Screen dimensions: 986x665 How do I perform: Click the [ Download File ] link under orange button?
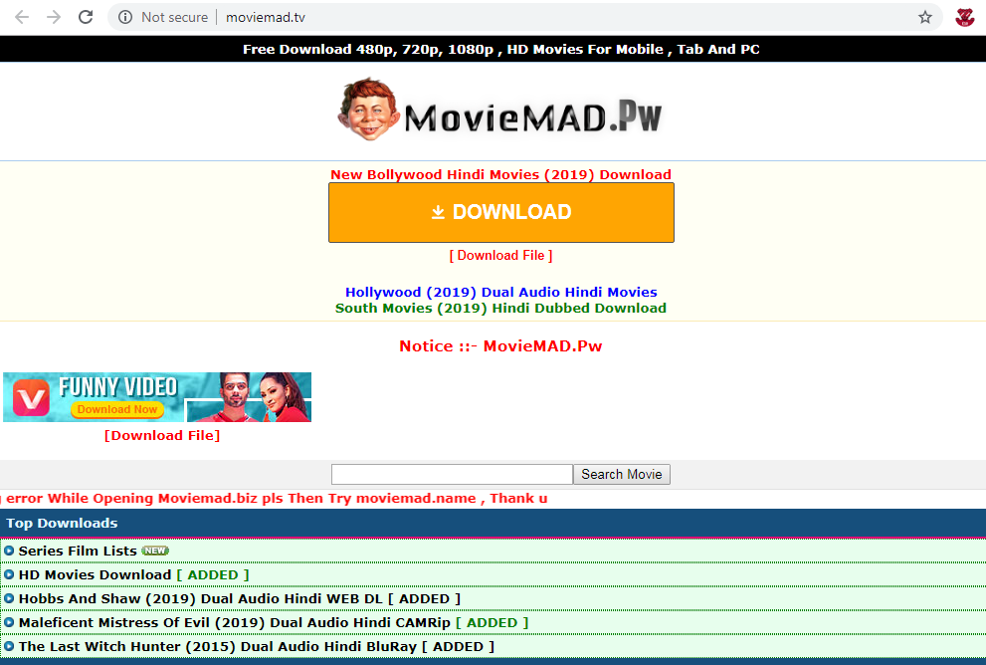pos(501,256)
